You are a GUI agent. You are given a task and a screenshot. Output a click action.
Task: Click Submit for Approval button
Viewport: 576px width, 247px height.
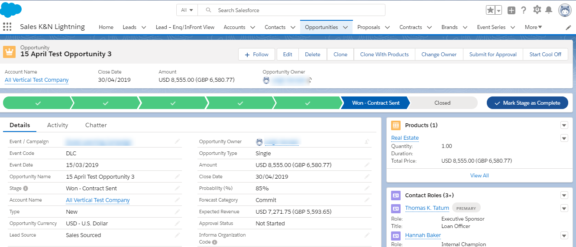[493, 55]
